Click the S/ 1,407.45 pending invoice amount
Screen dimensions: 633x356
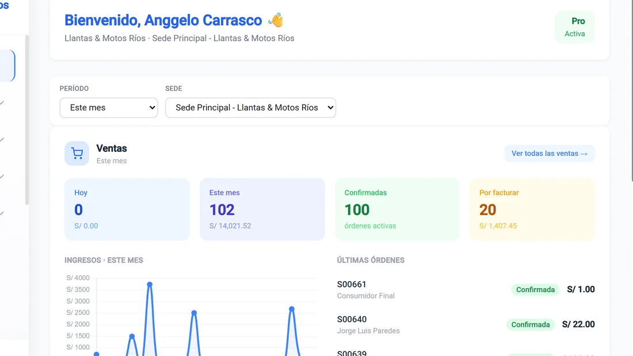click(x=498, y=226)
